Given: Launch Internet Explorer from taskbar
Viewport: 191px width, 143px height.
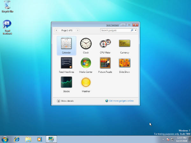Looking at the screenshot, I should (17, 140).
